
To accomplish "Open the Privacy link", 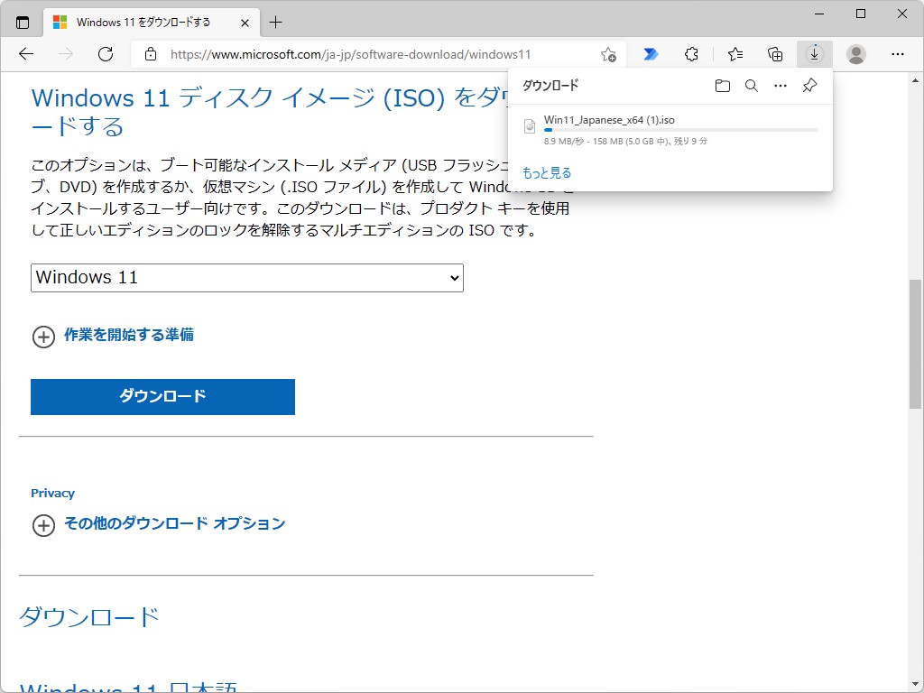I will (52, 493).
